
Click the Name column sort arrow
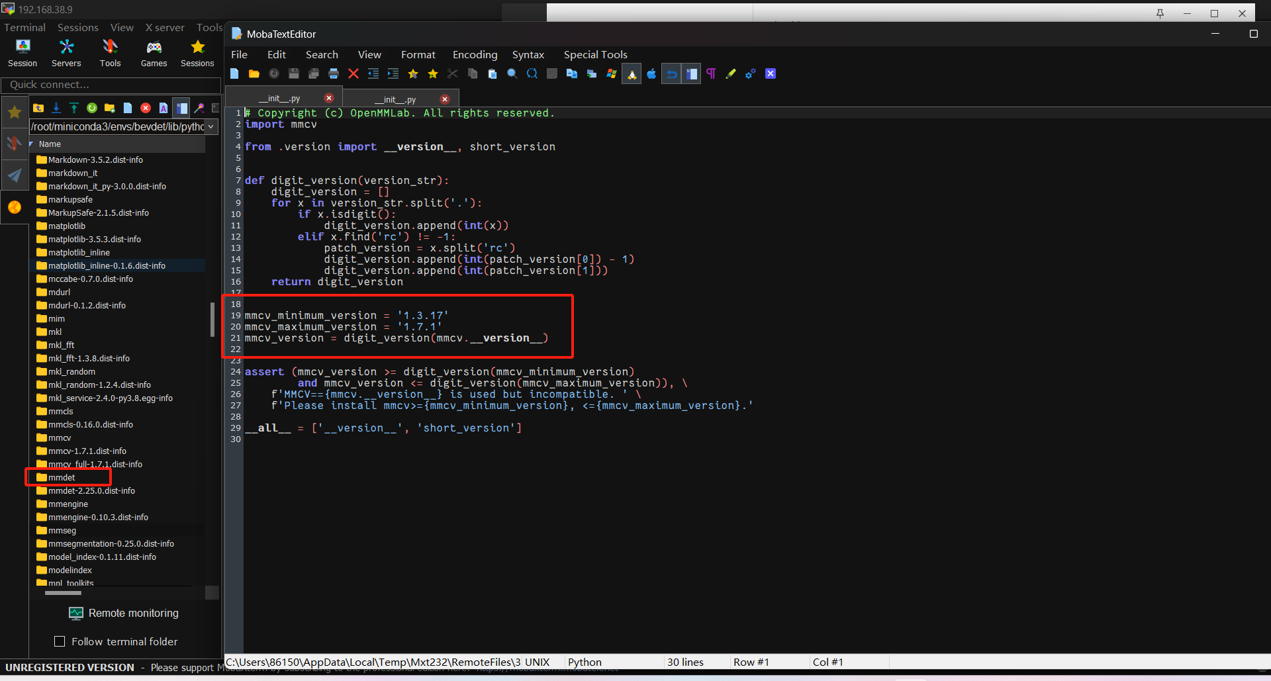(31, 144)
